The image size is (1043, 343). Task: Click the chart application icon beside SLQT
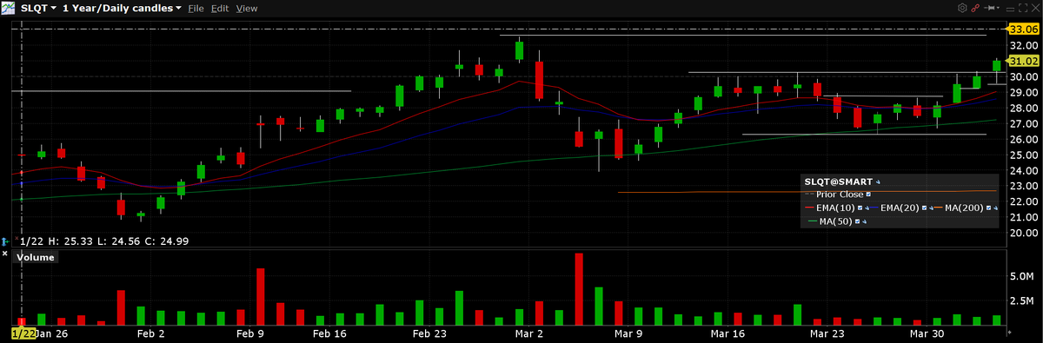coord(8,8)
